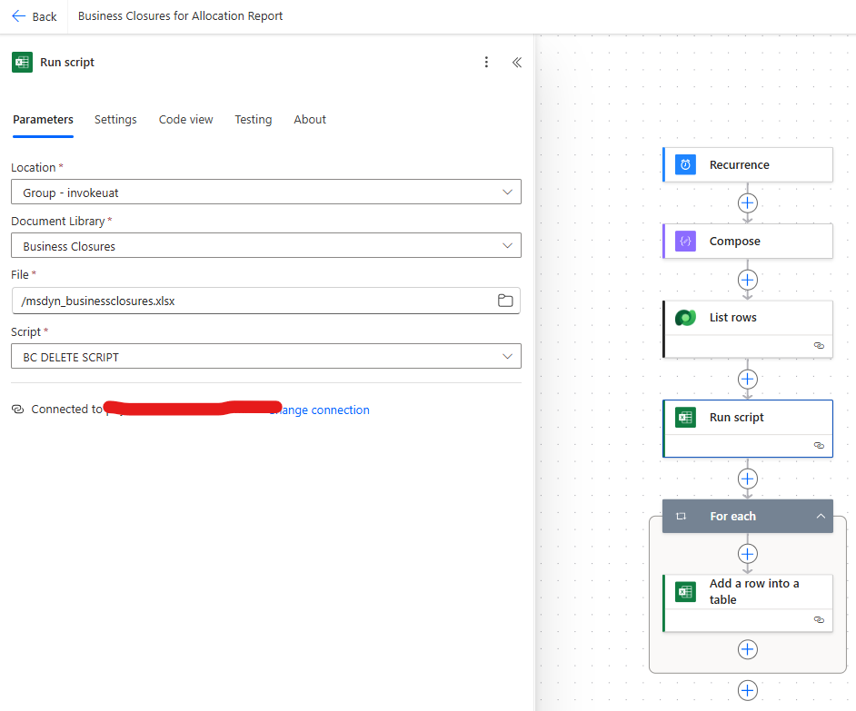Click the Change connection link
The image size is (856, 711).
point(323,410)
